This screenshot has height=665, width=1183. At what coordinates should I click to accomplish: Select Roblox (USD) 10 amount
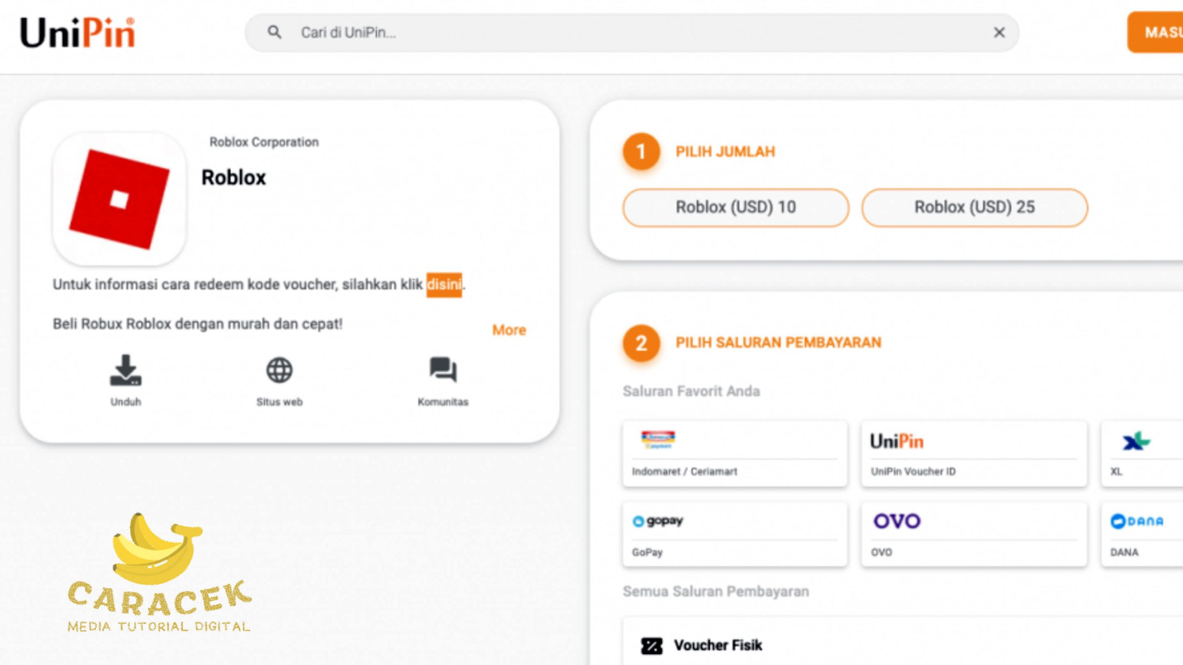tap(736, 207)
